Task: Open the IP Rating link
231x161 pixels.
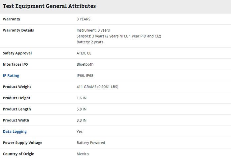Action: click(x=11, y=76)
